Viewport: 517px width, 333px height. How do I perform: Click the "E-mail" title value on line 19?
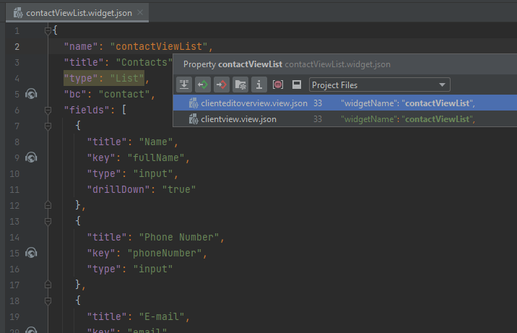(162, 316)
